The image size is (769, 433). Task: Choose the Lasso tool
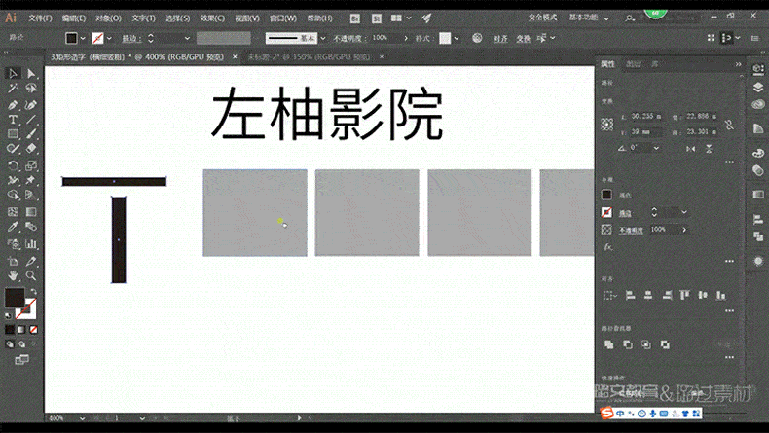(31, 89)
